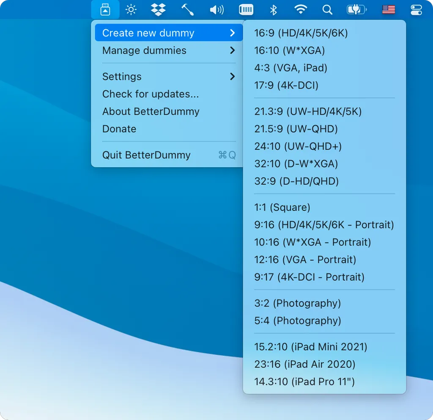The width and height of the screenshot is (433, 420).
Task: Click the US flag input source icon
Action: 389,9
